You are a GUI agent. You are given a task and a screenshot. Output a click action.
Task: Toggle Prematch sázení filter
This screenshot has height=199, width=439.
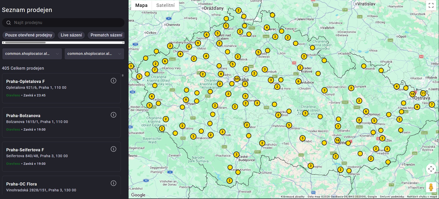(106, 35)
